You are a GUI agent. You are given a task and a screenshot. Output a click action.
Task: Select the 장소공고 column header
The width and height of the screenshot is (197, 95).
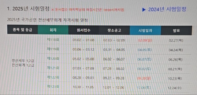pyautogui.click(x=114, y=30)
